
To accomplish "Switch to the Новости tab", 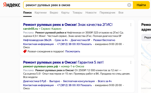I will pos(91,13).
